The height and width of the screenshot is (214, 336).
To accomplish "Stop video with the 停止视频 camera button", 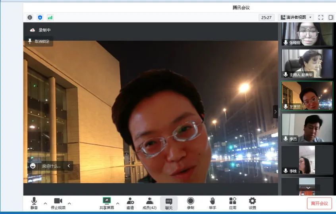I will [58, 203].
